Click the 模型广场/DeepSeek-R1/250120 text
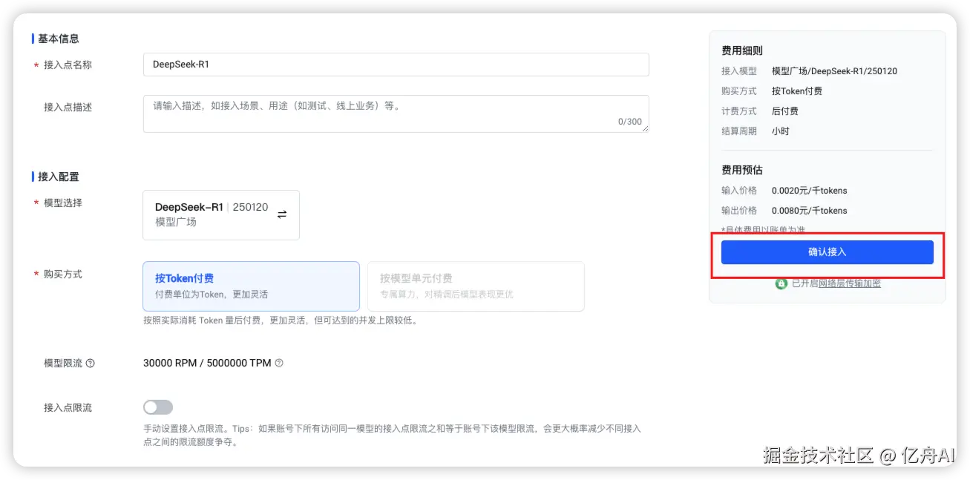 (834, 71)
